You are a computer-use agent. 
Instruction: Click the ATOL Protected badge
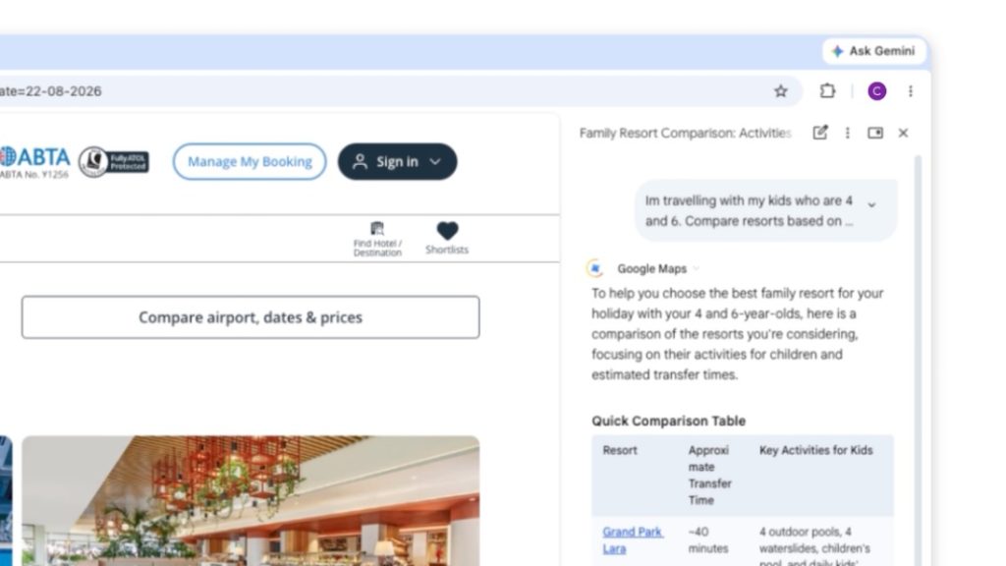(x=114, y=162)
